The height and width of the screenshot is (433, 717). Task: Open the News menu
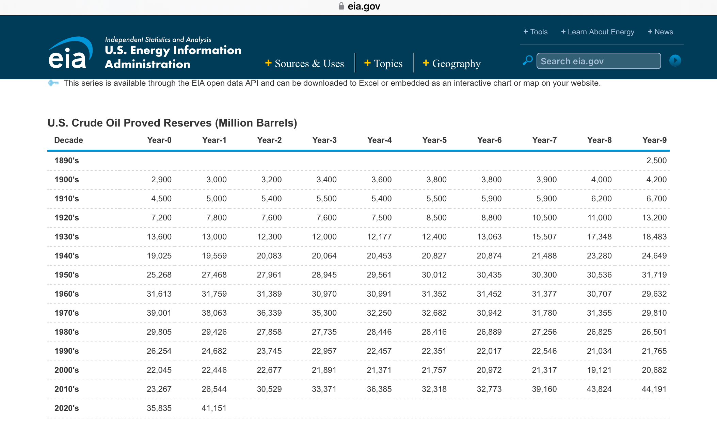tap(660, 32)
